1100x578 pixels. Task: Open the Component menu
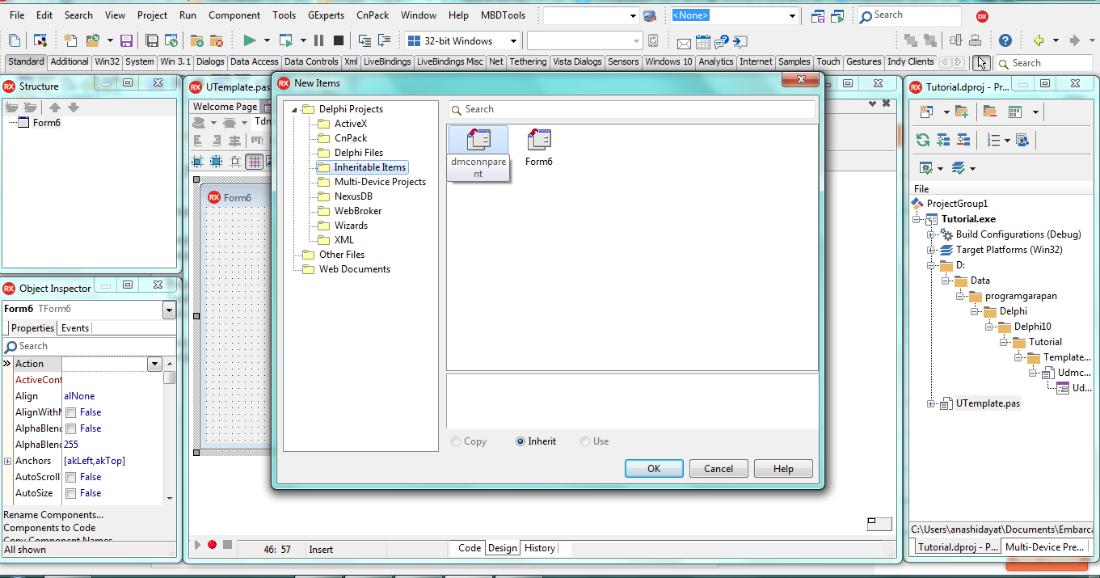click(x=234, y=15)
